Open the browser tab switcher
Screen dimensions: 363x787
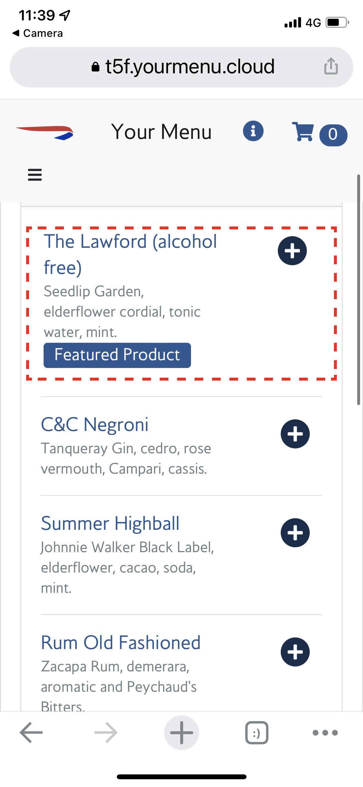click(257, 732)
